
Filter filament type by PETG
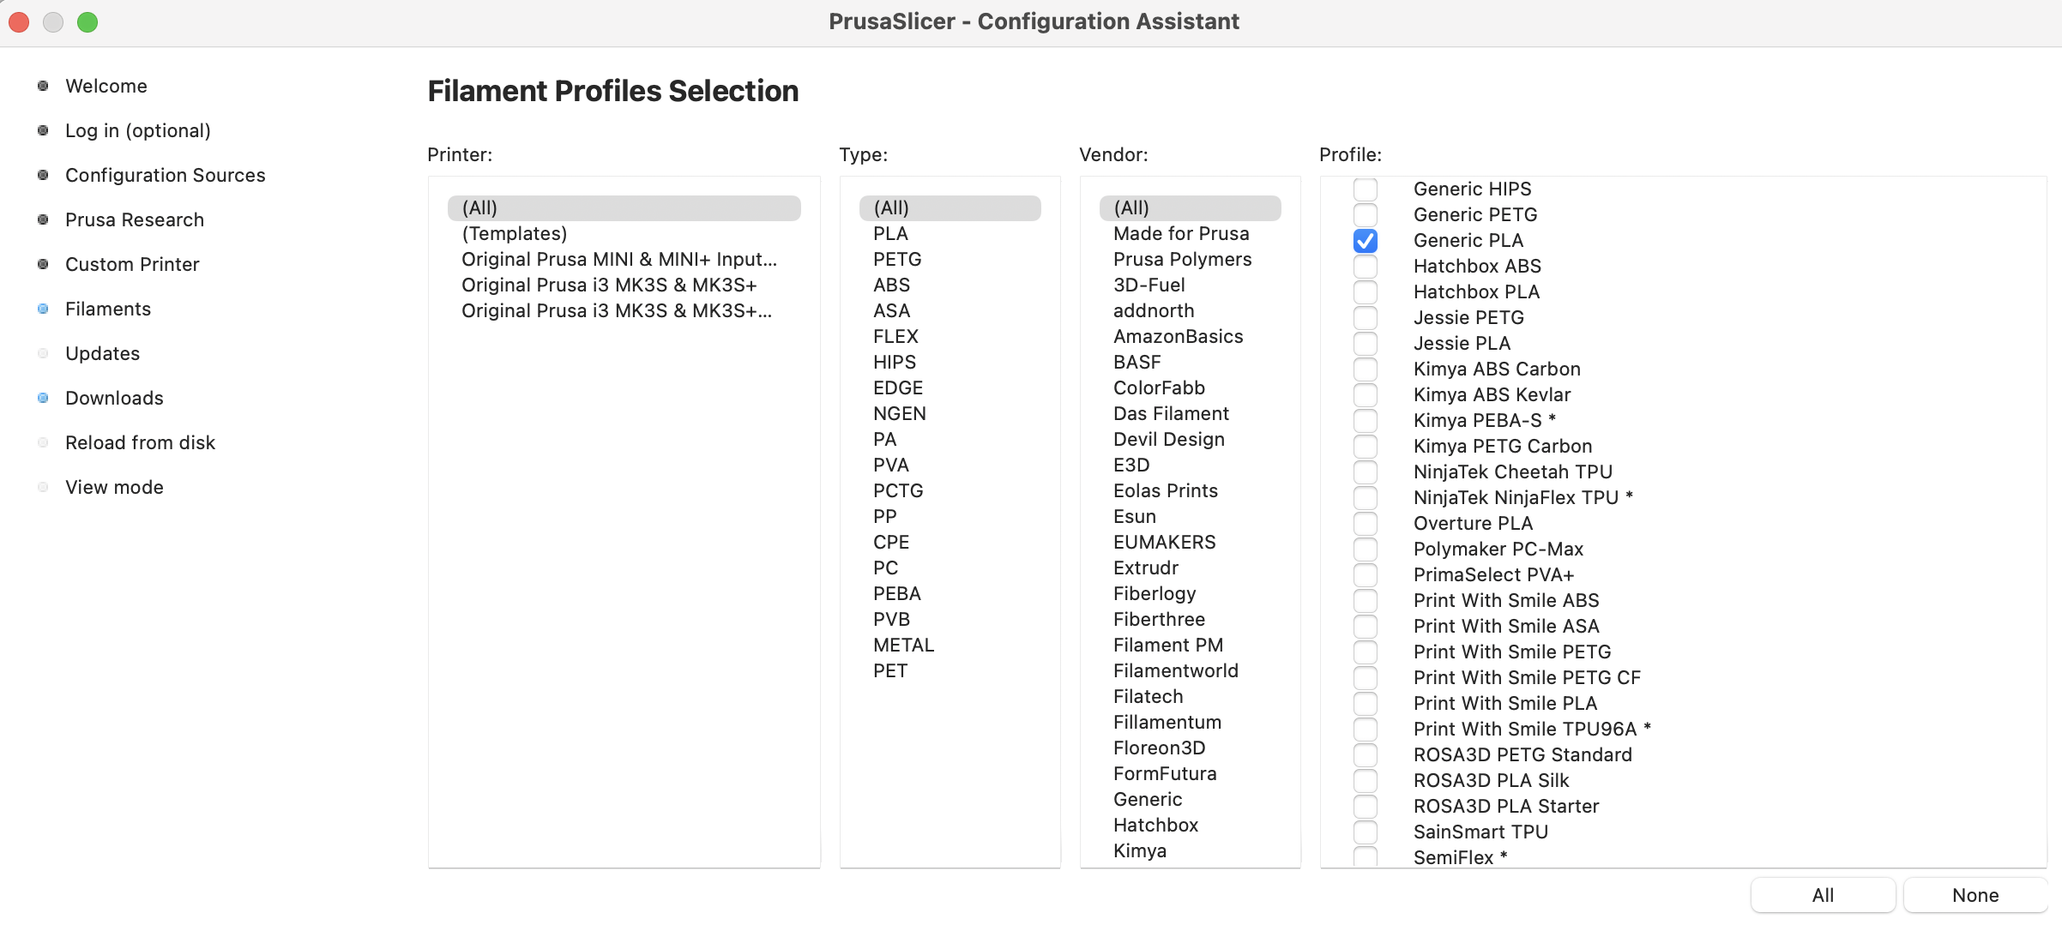897,259
